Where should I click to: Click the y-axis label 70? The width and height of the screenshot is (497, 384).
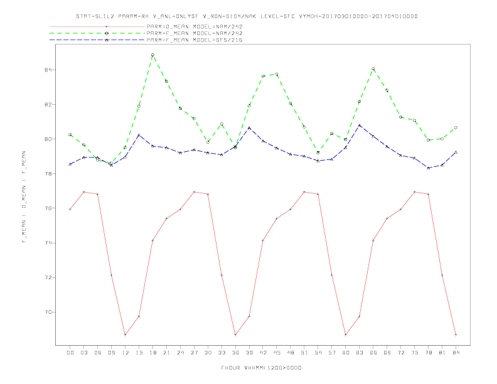[48, 312]
